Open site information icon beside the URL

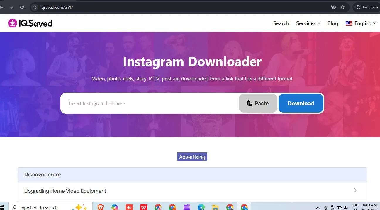click(x=35, y=7)
